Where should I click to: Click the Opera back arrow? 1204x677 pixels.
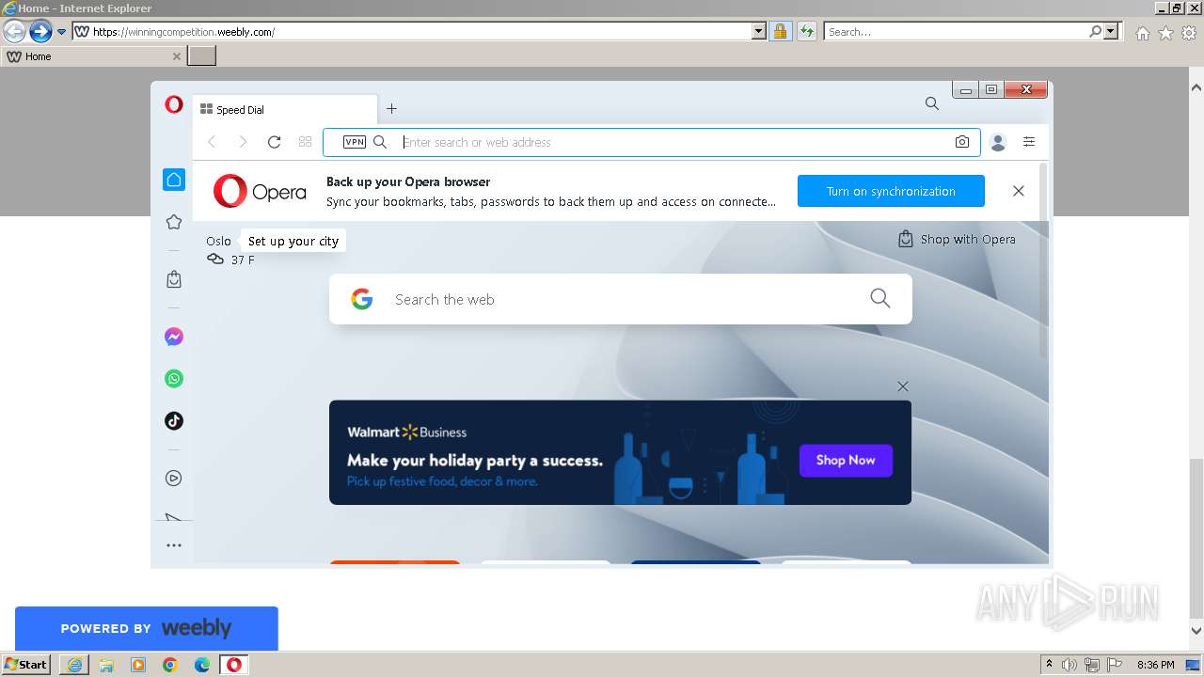click(x=212, y=142)
